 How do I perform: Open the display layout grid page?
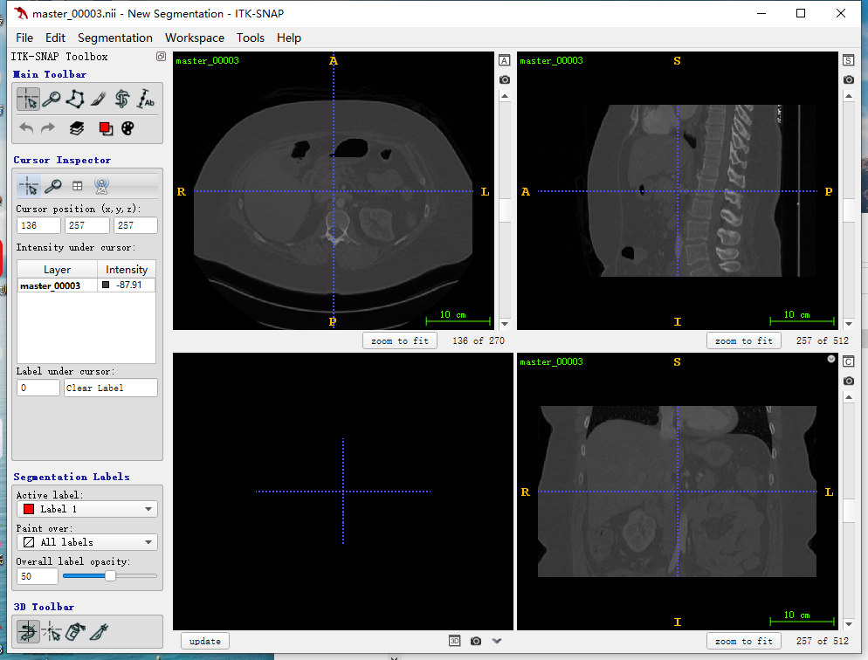78,187
